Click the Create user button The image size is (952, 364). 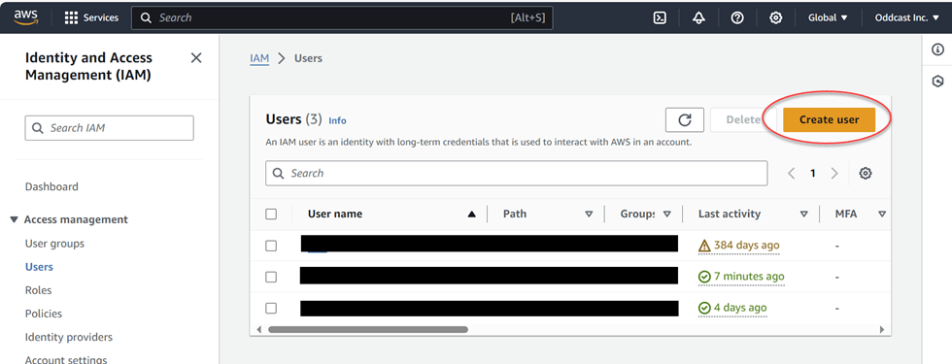coord(829,119)
